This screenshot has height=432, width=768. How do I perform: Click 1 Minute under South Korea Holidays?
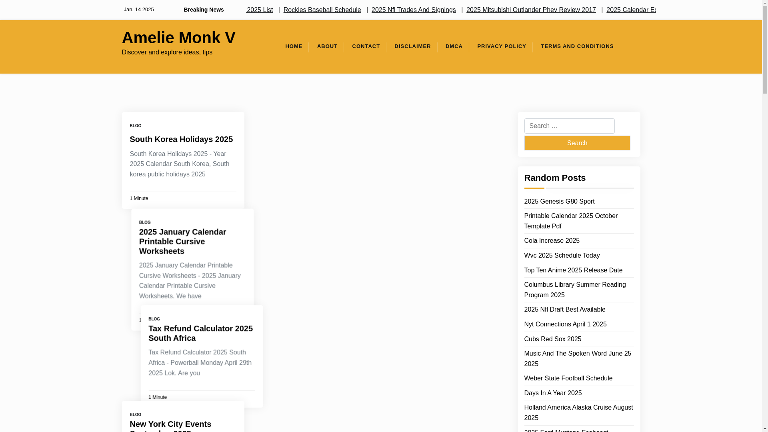pyautogui.click(x=138, y=198)
